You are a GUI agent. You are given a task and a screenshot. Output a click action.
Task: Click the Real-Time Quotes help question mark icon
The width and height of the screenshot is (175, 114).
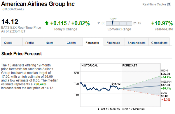[169, 4]
